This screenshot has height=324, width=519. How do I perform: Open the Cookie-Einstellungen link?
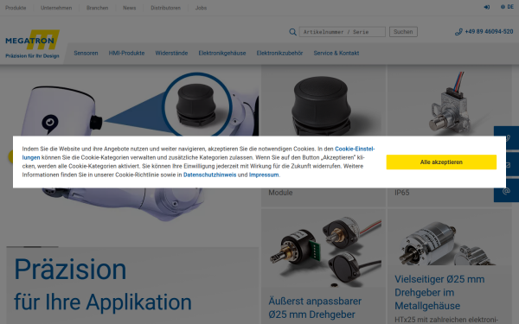(355, 149)
